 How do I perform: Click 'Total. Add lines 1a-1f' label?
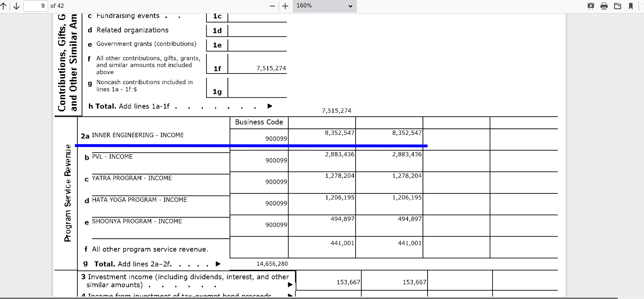[132, 106]
